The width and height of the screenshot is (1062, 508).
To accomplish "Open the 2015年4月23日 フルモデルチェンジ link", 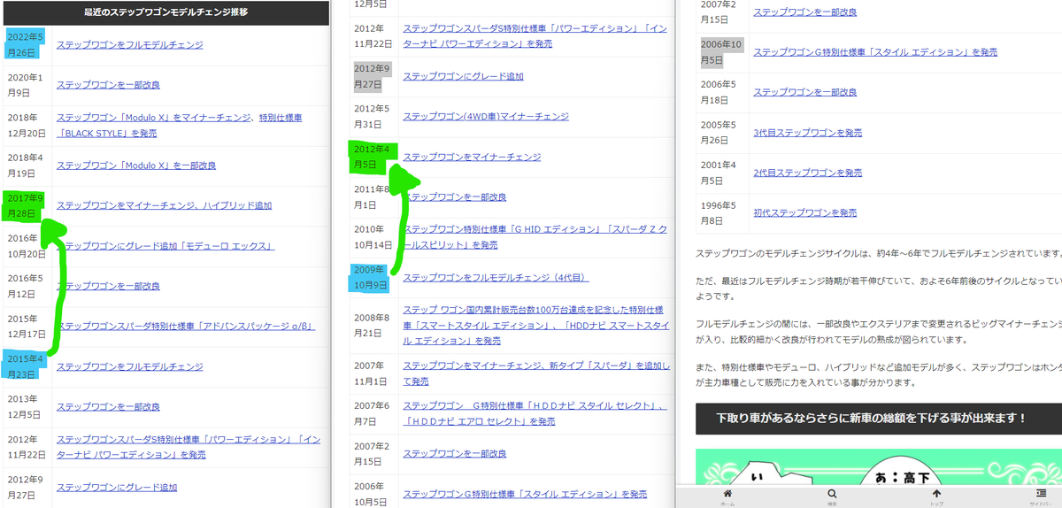I will (x=129, y=366).
